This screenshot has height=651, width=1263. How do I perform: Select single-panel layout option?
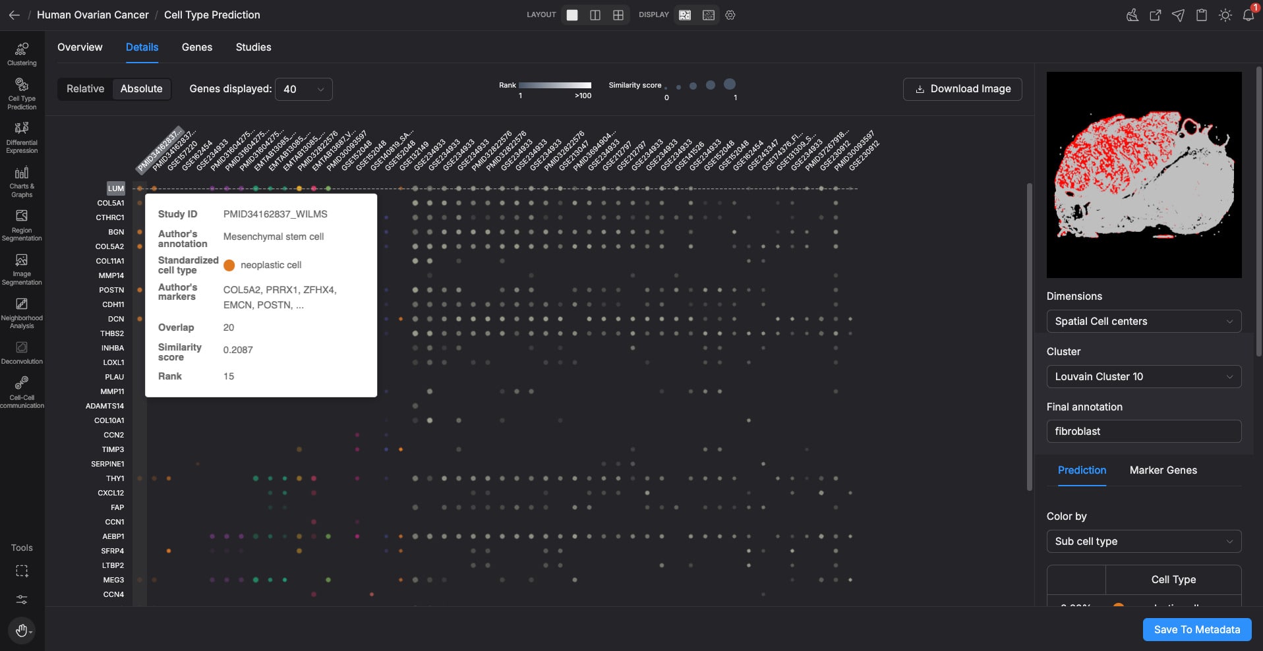(x=572, y=15)
